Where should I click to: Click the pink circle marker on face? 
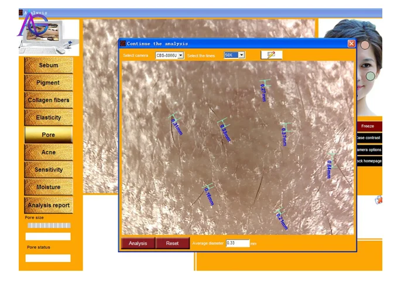(x=365, y=45)
